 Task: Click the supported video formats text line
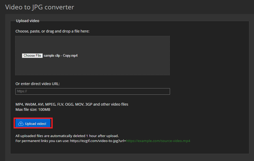[72, 104]
